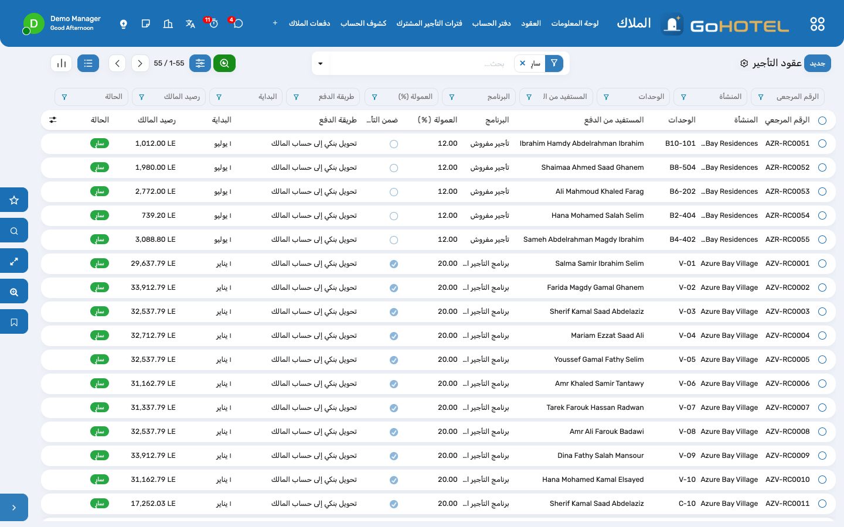Adjust optional columns settings icon in table header
The image size is (844, 527).
coord(53,120)
